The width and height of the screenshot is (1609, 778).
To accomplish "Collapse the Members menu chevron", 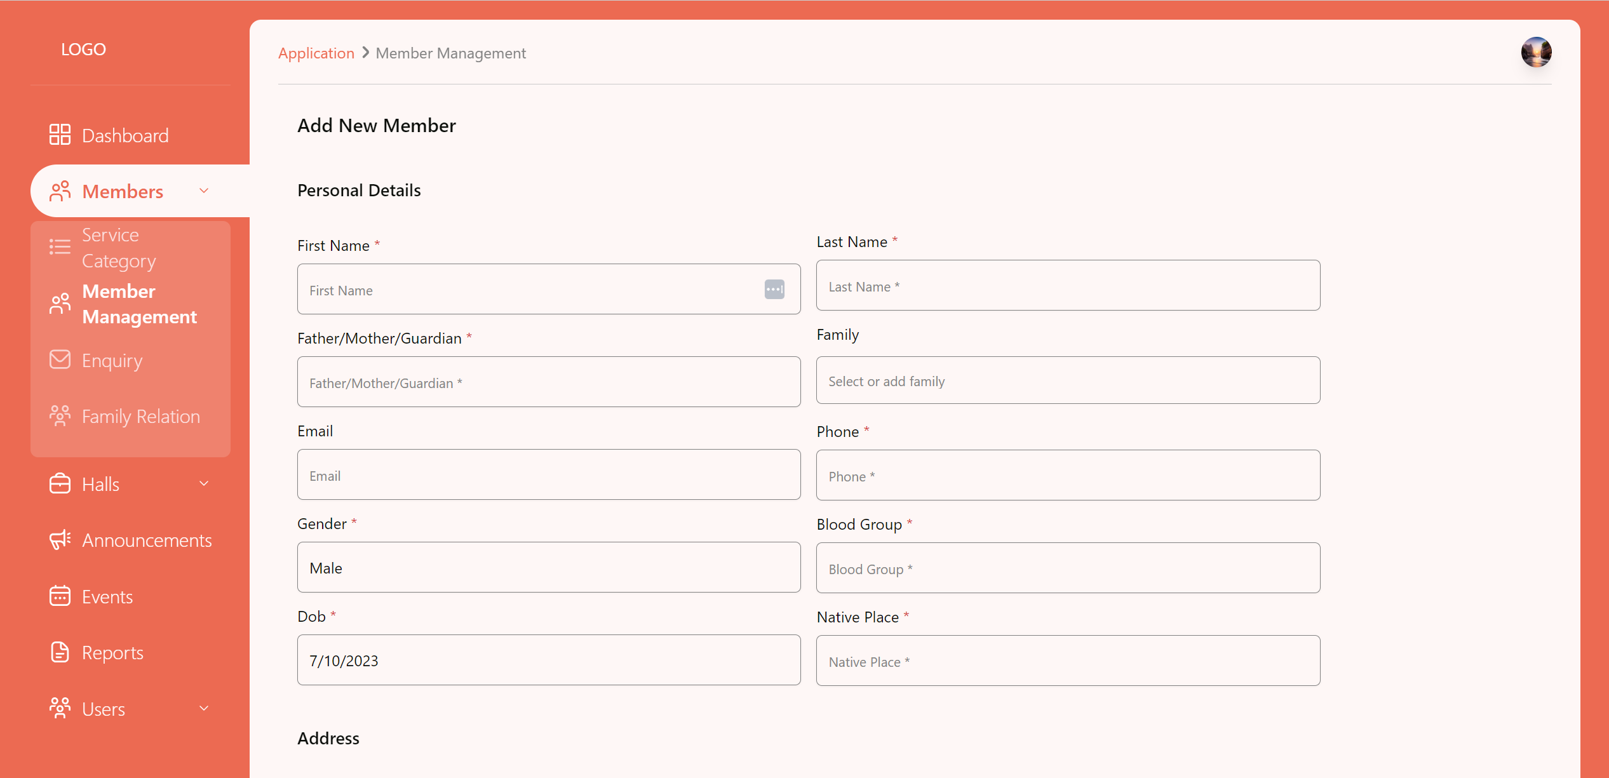I will click(x=204, y=191).
